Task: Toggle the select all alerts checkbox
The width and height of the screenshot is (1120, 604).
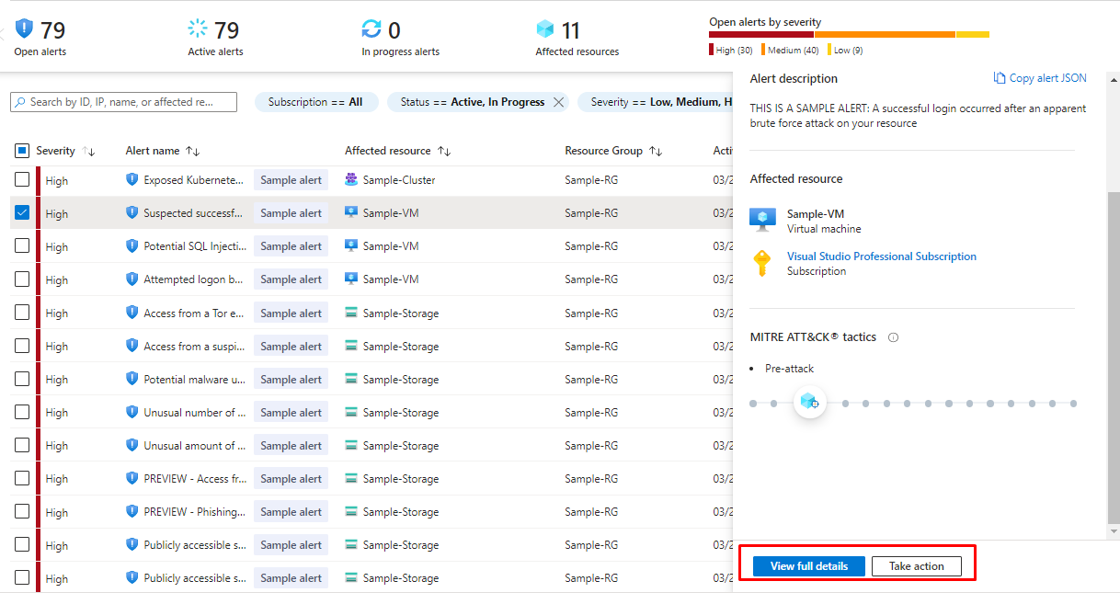Action: (x=22, y=151)
